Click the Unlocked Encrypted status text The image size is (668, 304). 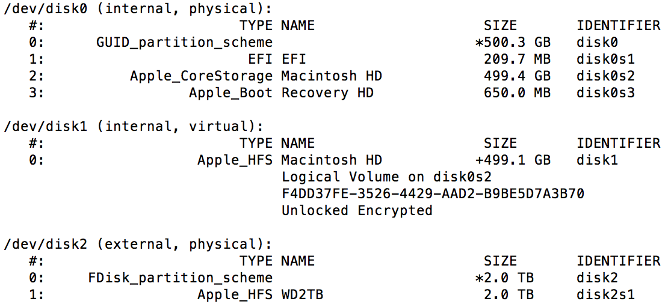coord(357,210)
